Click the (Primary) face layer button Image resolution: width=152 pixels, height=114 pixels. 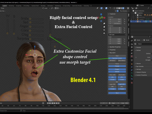coord(112,60)
